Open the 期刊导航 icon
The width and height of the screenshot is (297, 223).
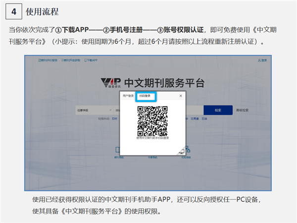coord(118,150)
